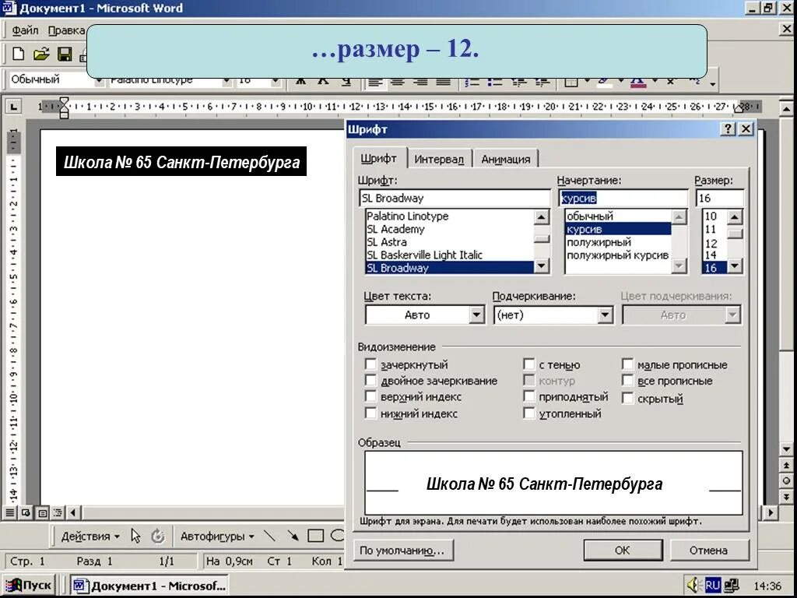Check the утопленный option
Screen dimensions: 797x598
(528, 413)
